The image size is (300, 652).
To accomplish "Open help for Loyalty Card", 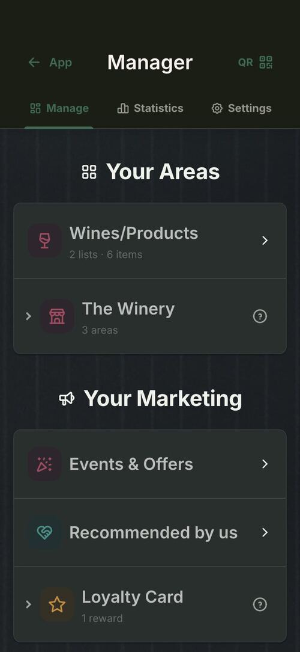I will pos(260,604).
